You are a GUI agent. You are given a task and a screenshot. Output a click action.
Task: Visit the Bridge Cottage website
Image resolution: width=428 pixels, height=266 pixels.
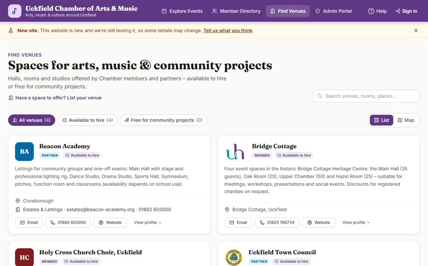[319, 222]
